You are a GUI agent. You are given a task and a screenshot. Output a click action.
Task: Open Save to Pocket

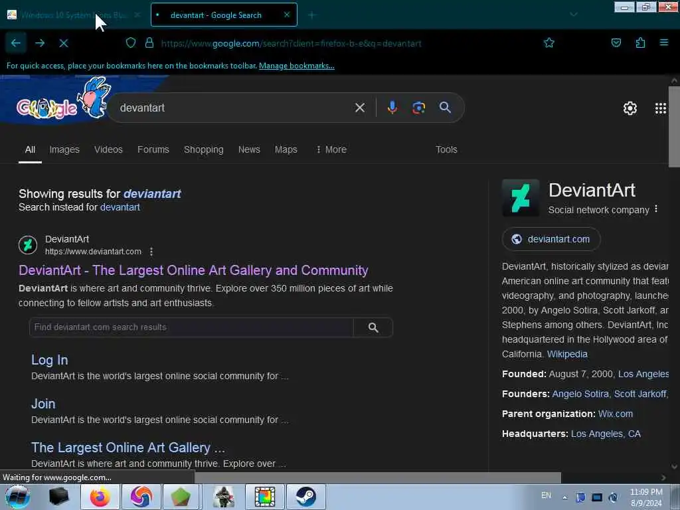[616, 42]
